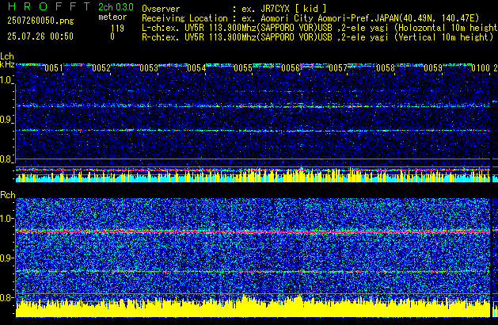This screenshot has width=498, height=325.
Task: Click the Lch 1.0 kHz axis label
Action: [6, 80]
